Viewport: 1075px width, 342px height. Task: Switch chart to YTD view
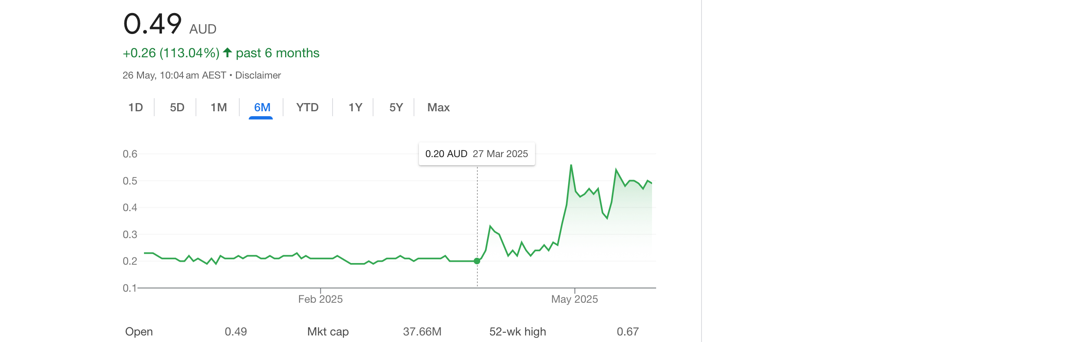click(307, 108)
